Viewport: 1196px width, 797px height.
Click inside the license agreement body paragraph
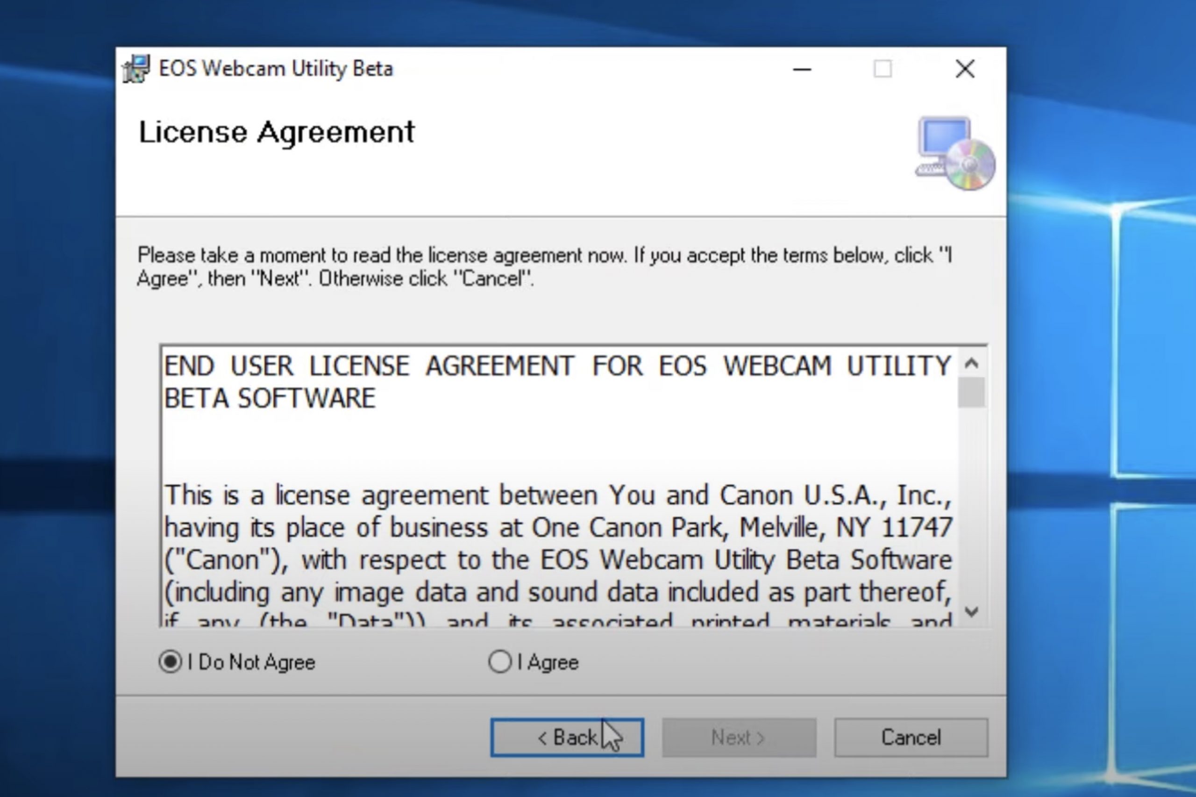click(x=558, y=544)
